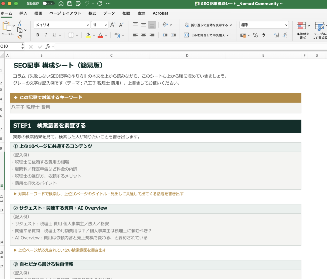Expand セルを結合して中央揃え dropdown arrow
Image resolution: width=327 pixels, height=279 pixels.
pyautogui.click(x=227, y=35)
